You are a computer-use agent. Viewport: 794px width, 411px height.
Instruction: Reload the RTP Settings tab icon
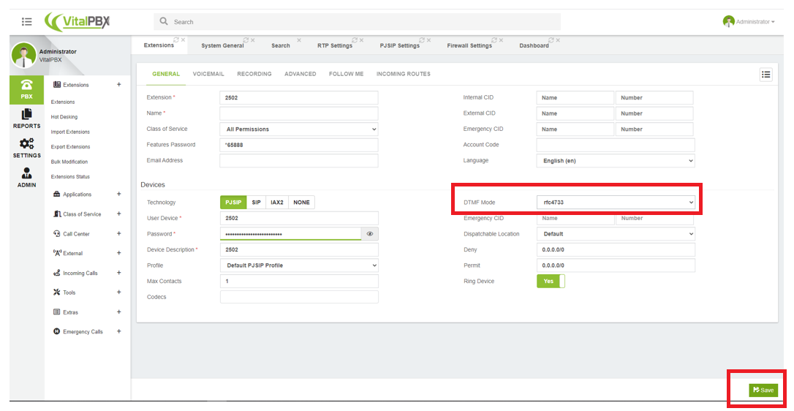click(x=354, y=40)
